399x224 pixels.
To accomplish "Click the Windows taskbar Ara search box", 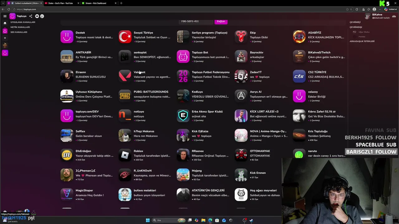I will [x=168, y=220].
